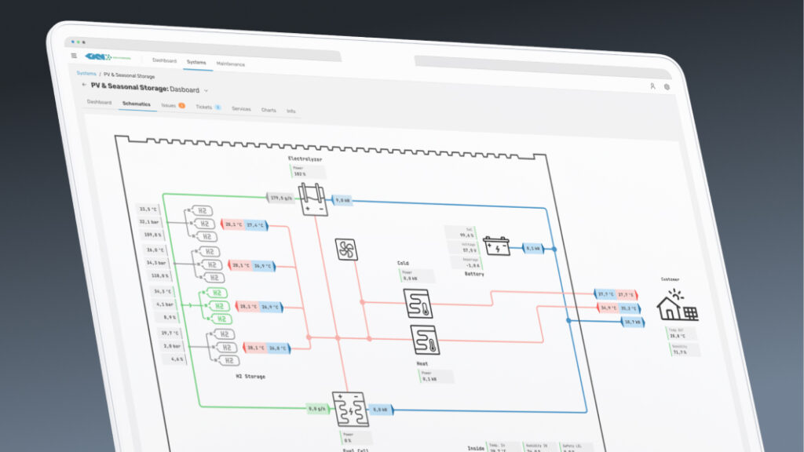Open the settings gear icon
The image size is (804, 452).
click(x=667, y=87)
